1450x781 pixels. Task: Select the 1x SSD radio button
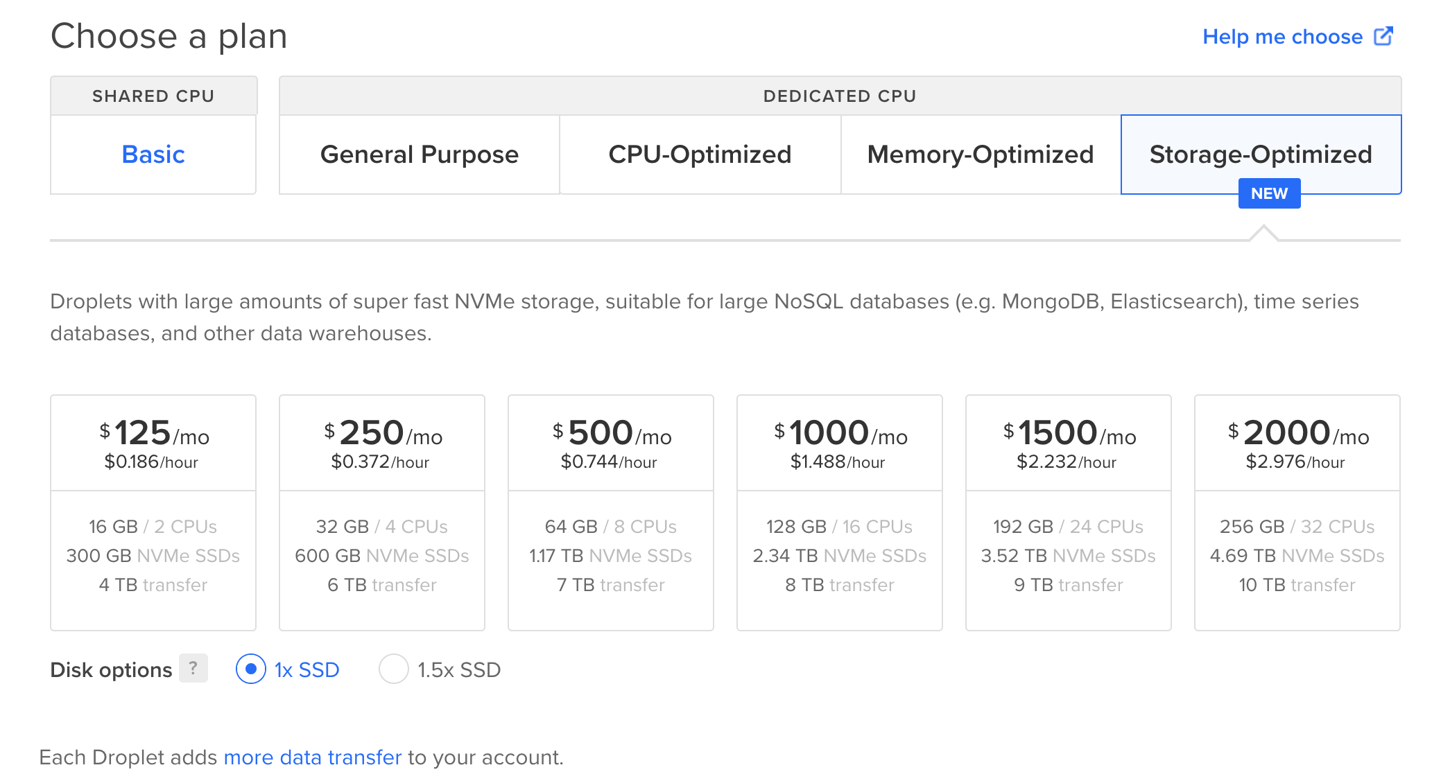(x=251, y=669)
